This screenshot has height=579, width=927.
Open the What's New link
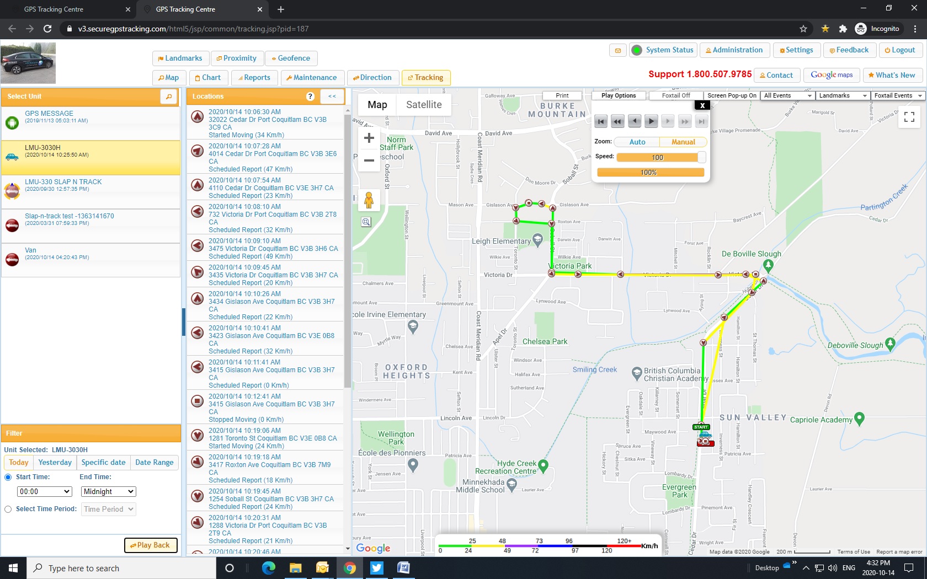coord(892,75)
